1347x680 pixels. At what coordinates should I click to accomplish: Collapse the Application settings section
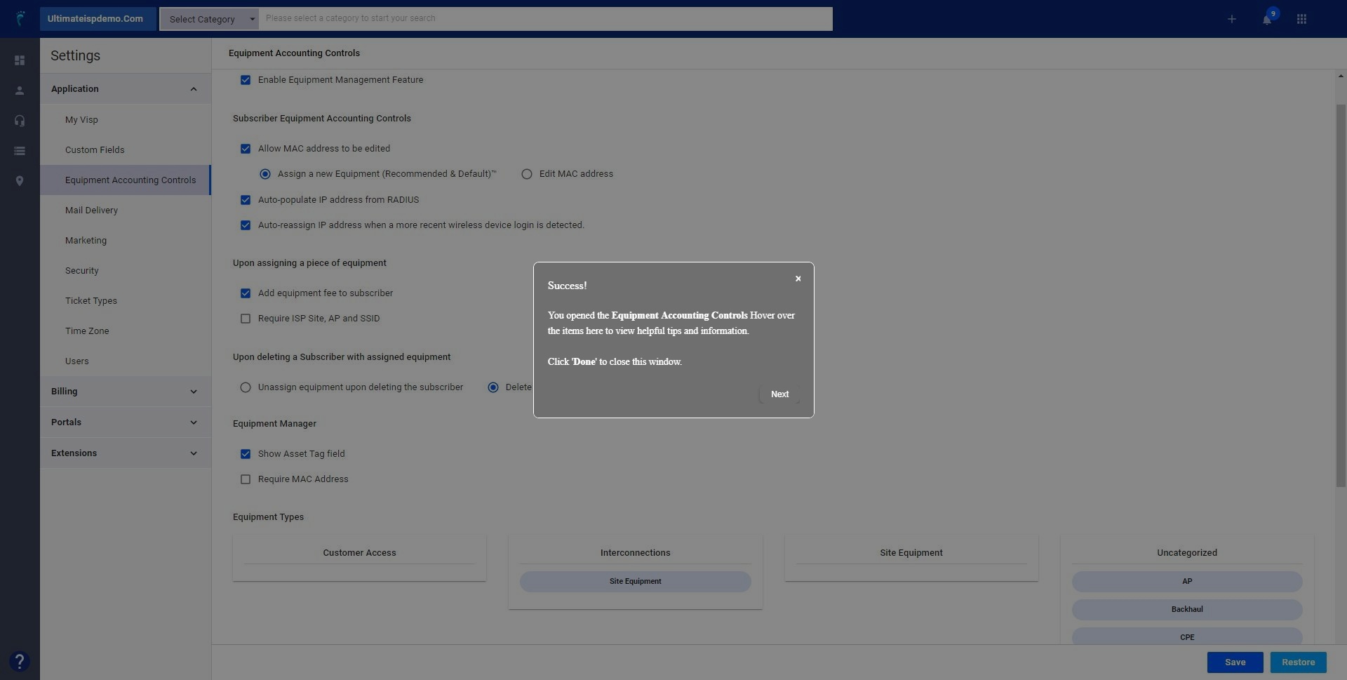click(125, 89)
